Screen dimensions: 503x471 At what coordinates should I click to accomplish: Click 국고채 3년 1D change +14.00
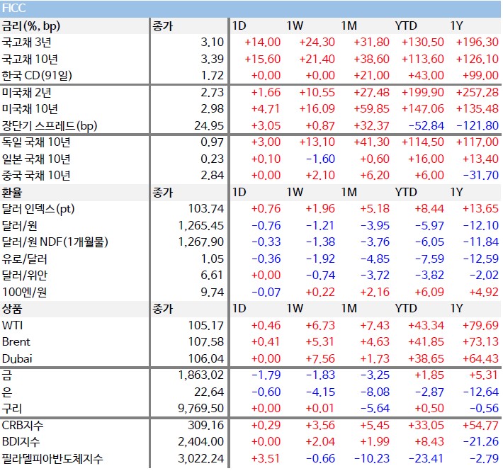click(262, 42)
